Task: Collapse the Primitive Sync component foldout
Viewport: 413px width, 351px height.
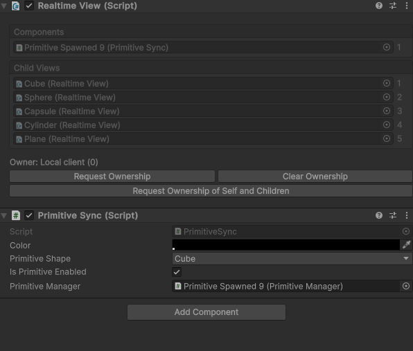Action: point(3,216)
